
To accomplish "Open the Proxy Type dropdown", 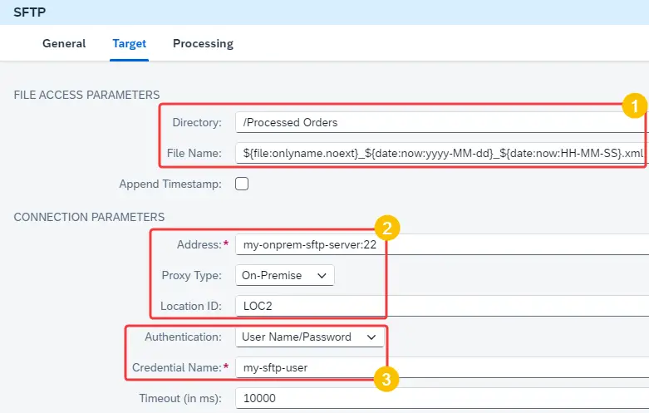I will point(285,275).
